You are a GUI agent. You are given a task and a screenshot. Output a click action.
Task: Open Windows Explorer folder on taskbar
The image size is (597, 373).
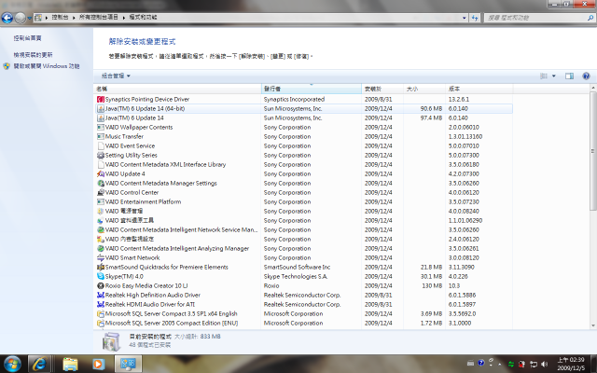(x=70, y=365)
